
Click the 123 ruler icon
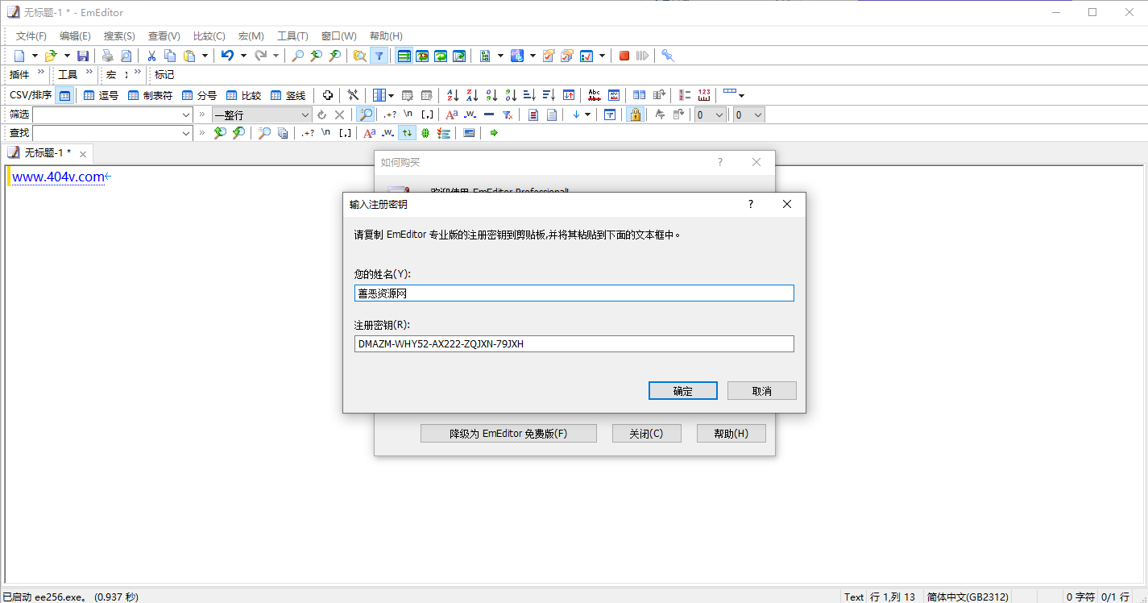704,95
